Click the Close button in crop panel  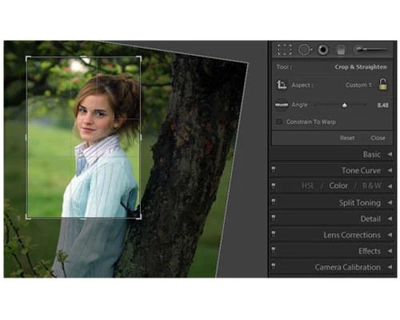pos(378,138)
